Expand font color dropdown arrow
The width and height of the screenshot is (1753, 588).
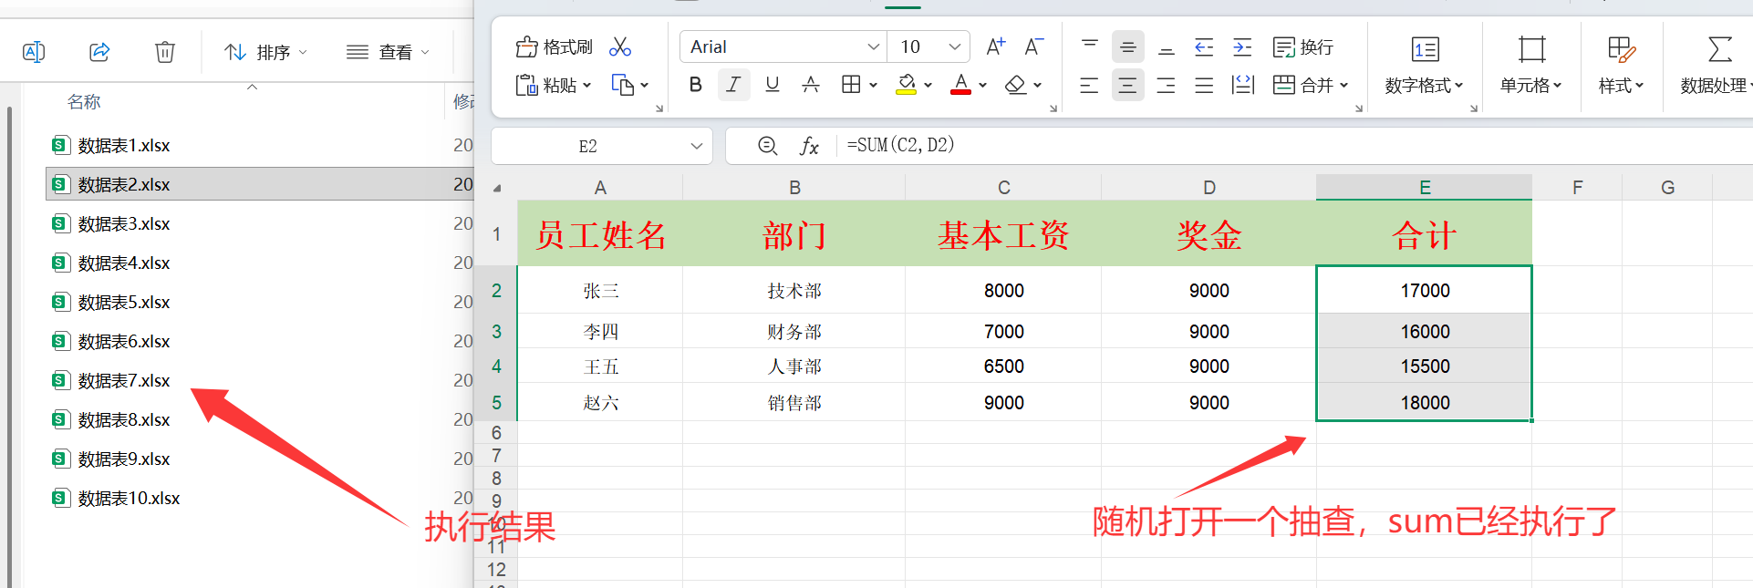pos(982,85)
